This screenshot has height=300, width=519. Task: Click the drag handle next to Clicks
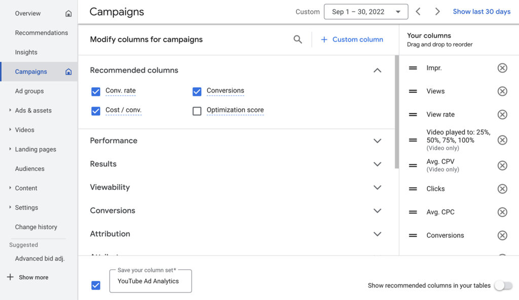point(412,188)
